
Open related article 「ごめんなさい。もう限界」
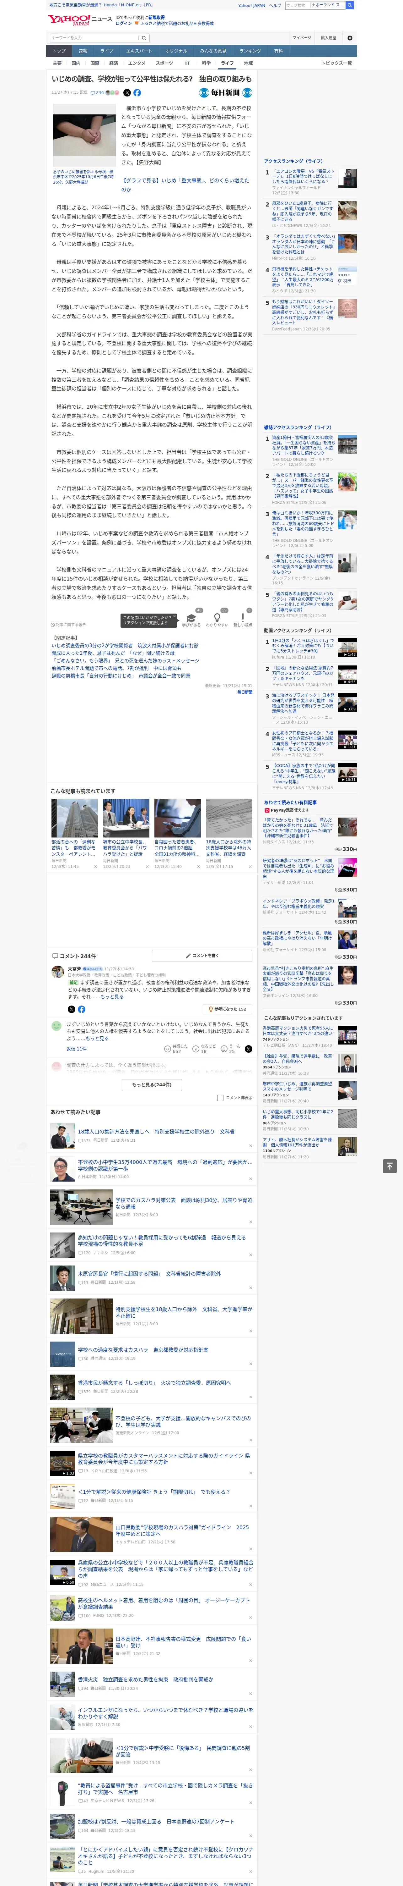pos(125,661)
